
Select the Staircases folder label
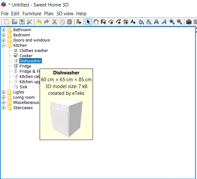click(x=23, y=108)
